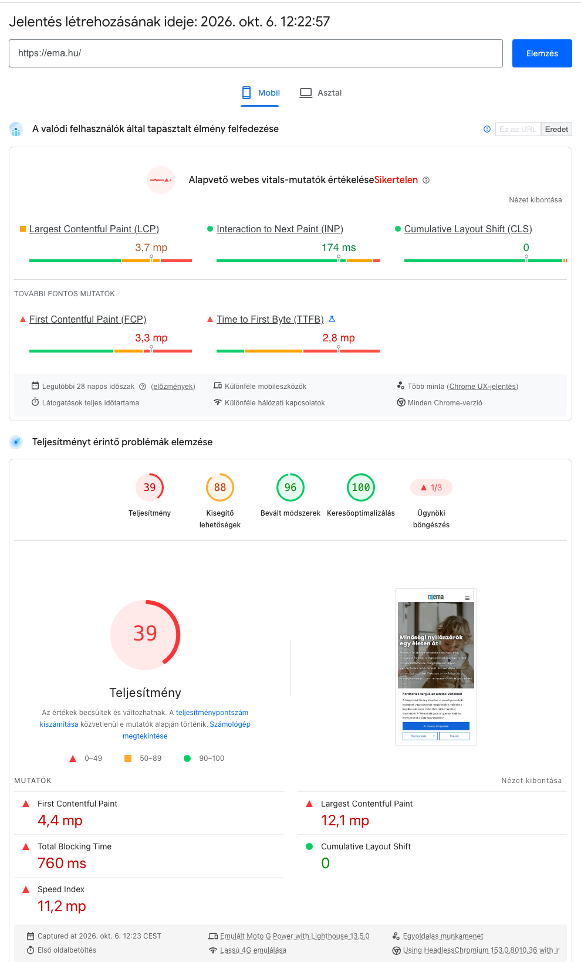Switch to the Mobil tab

click(x=260, y=93)
